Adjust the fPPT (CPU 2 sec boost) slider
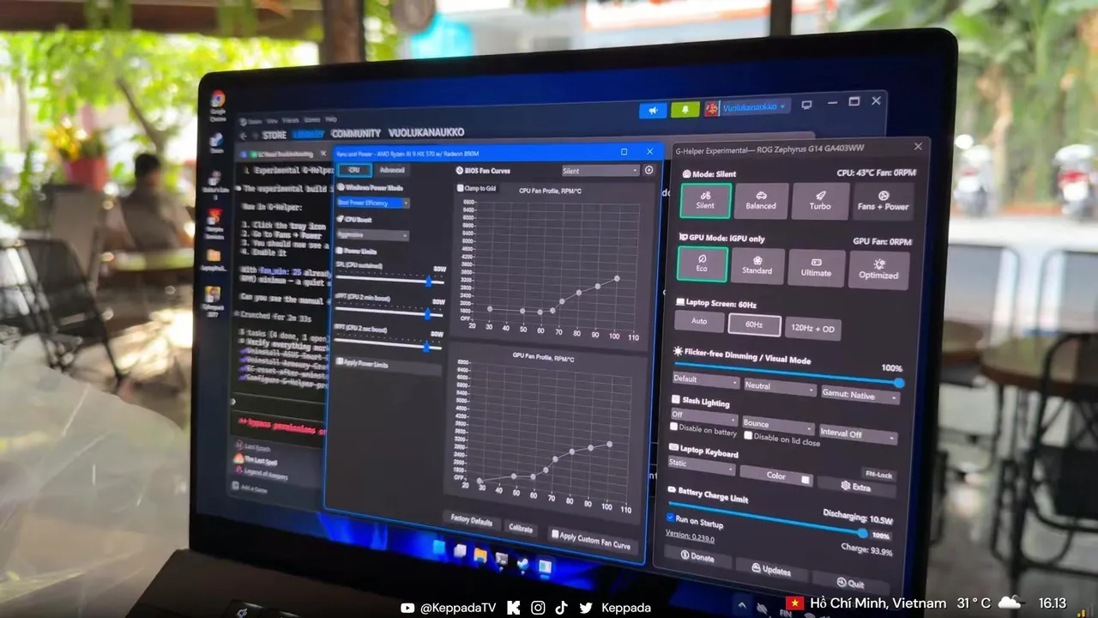1098x618 pixels. tap(389, 347)
